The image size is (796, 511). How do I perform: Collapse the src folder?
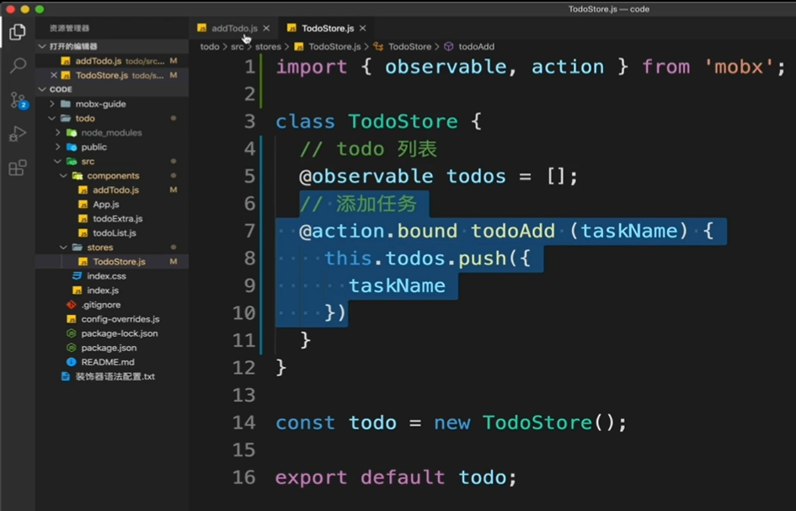[x=112, y=162]
